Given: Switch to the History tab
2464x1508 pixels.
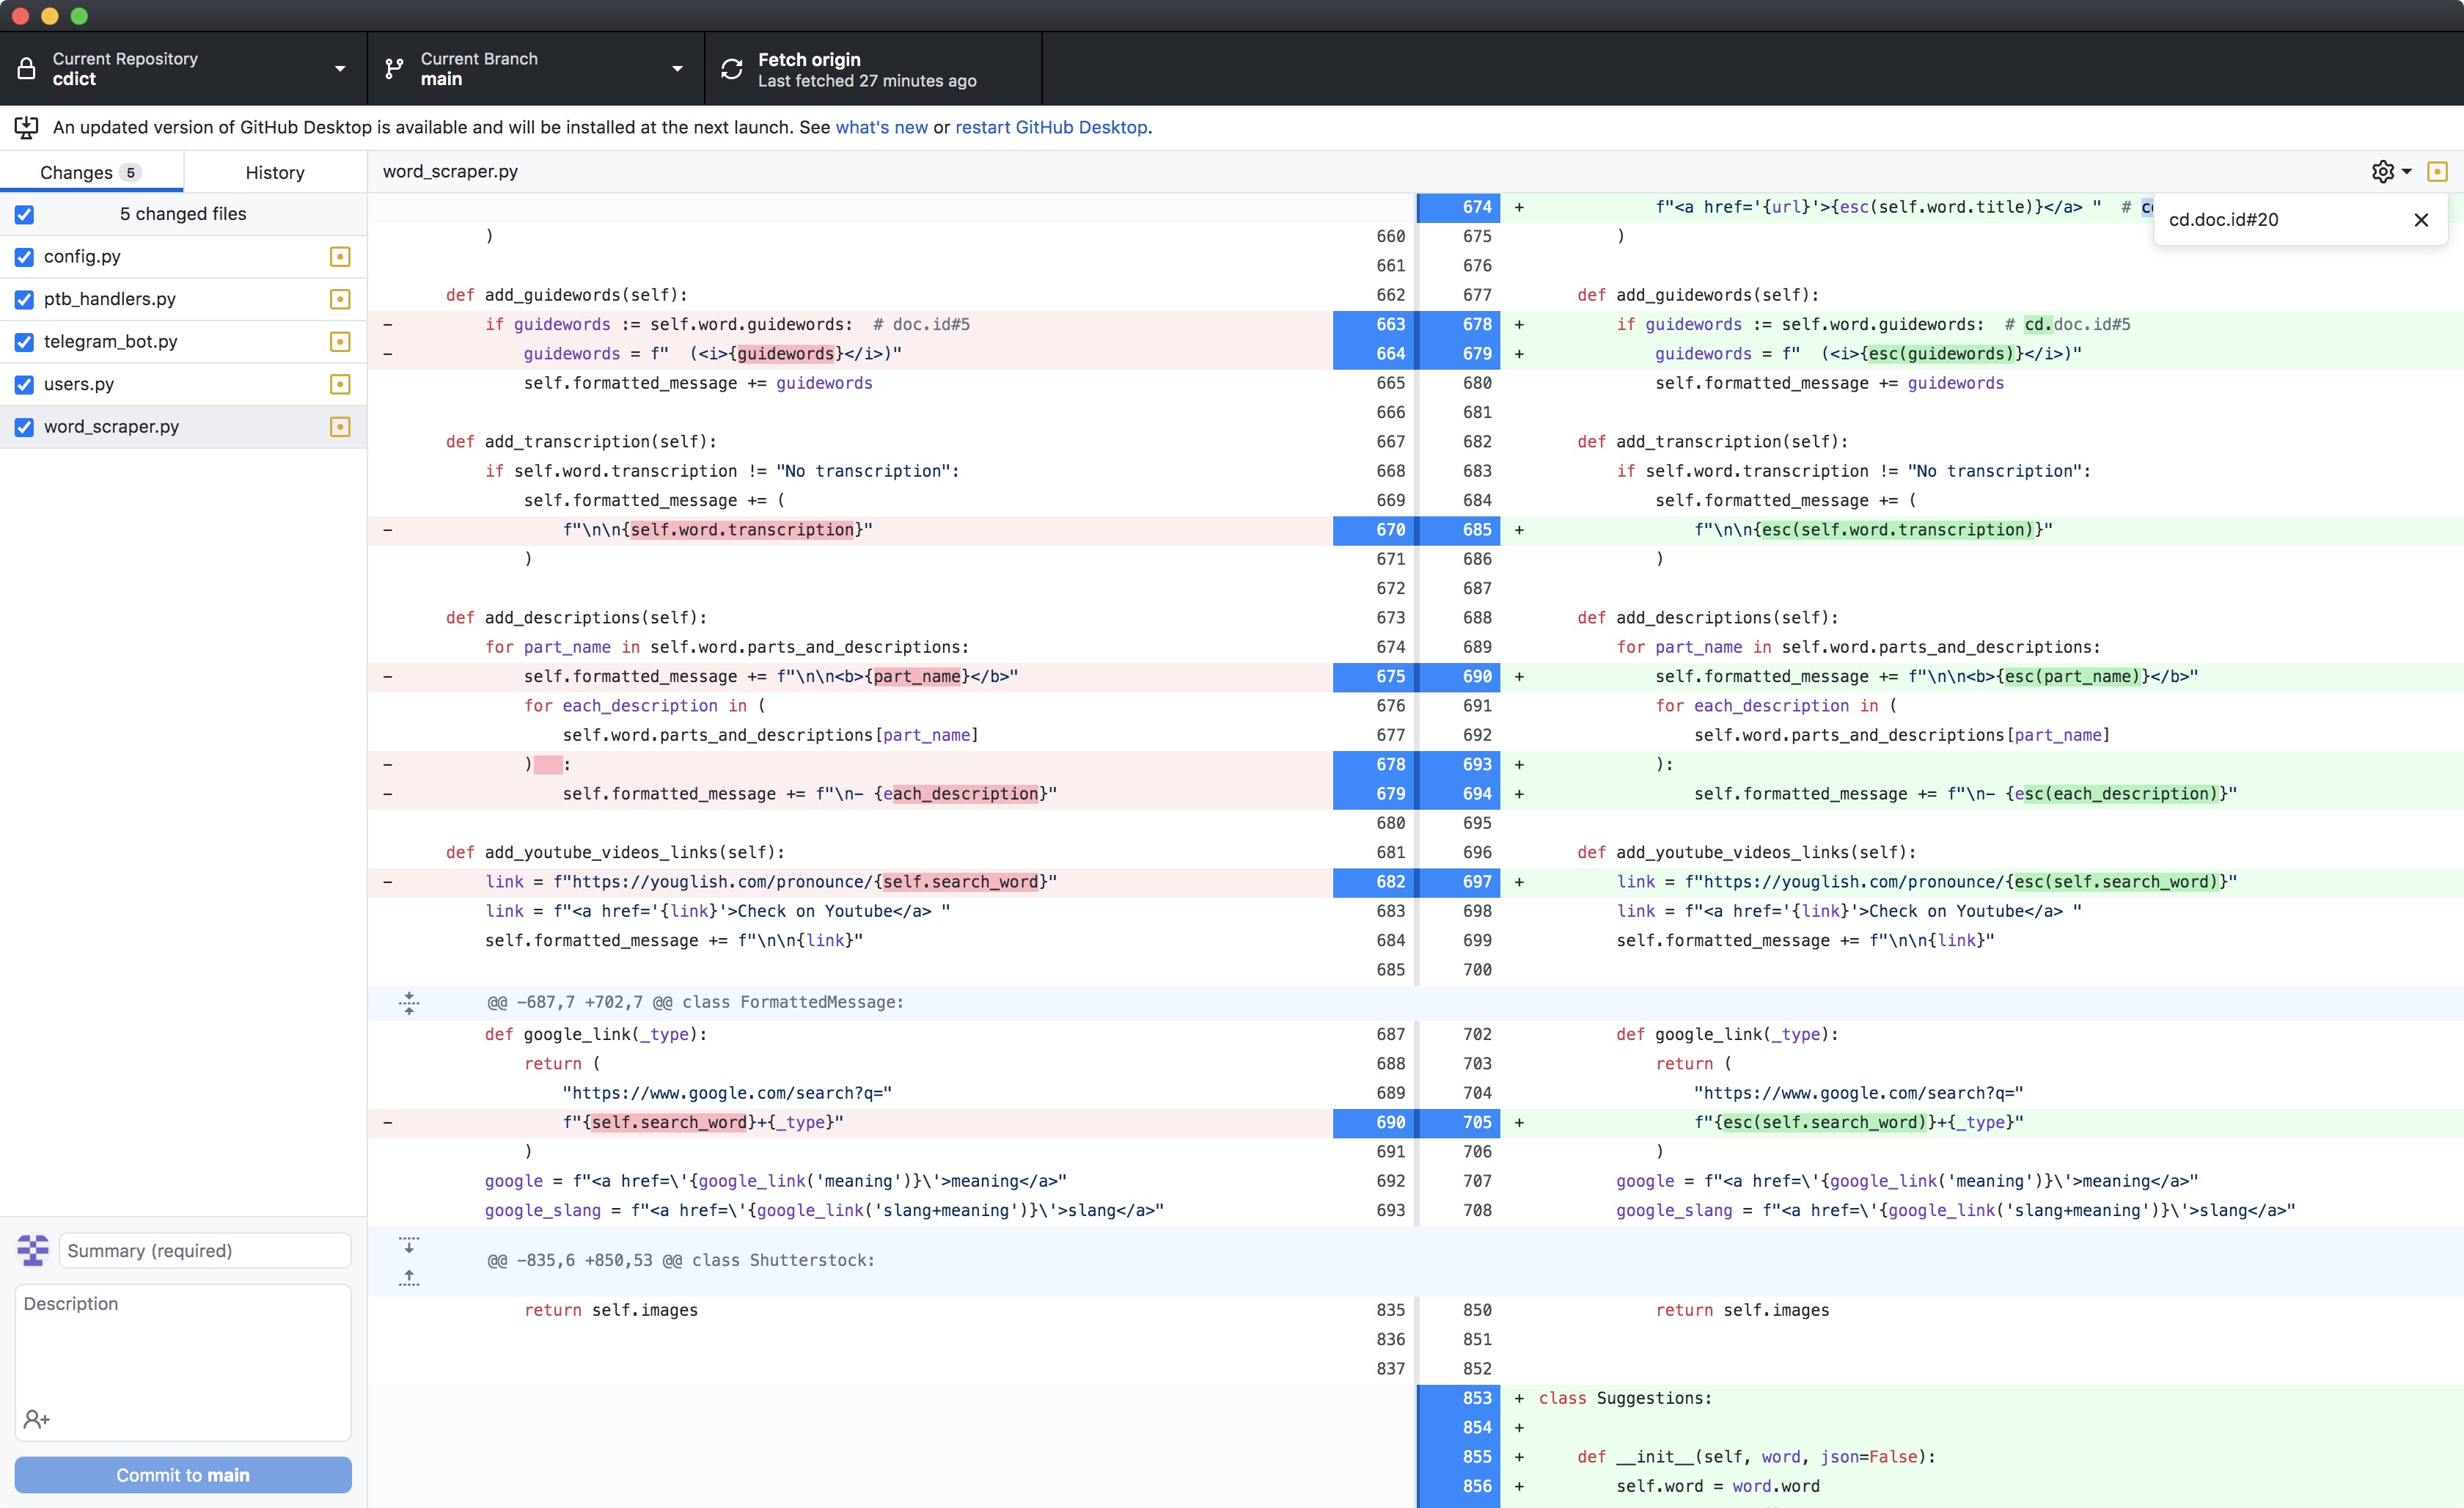Looking at the screenshot, I should pos(275,172).
